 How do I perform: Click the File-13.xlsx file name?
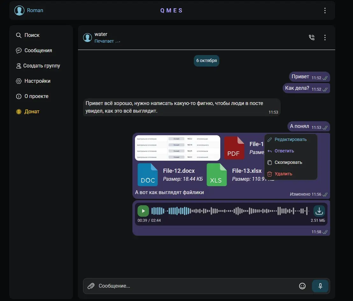point(247,171)
